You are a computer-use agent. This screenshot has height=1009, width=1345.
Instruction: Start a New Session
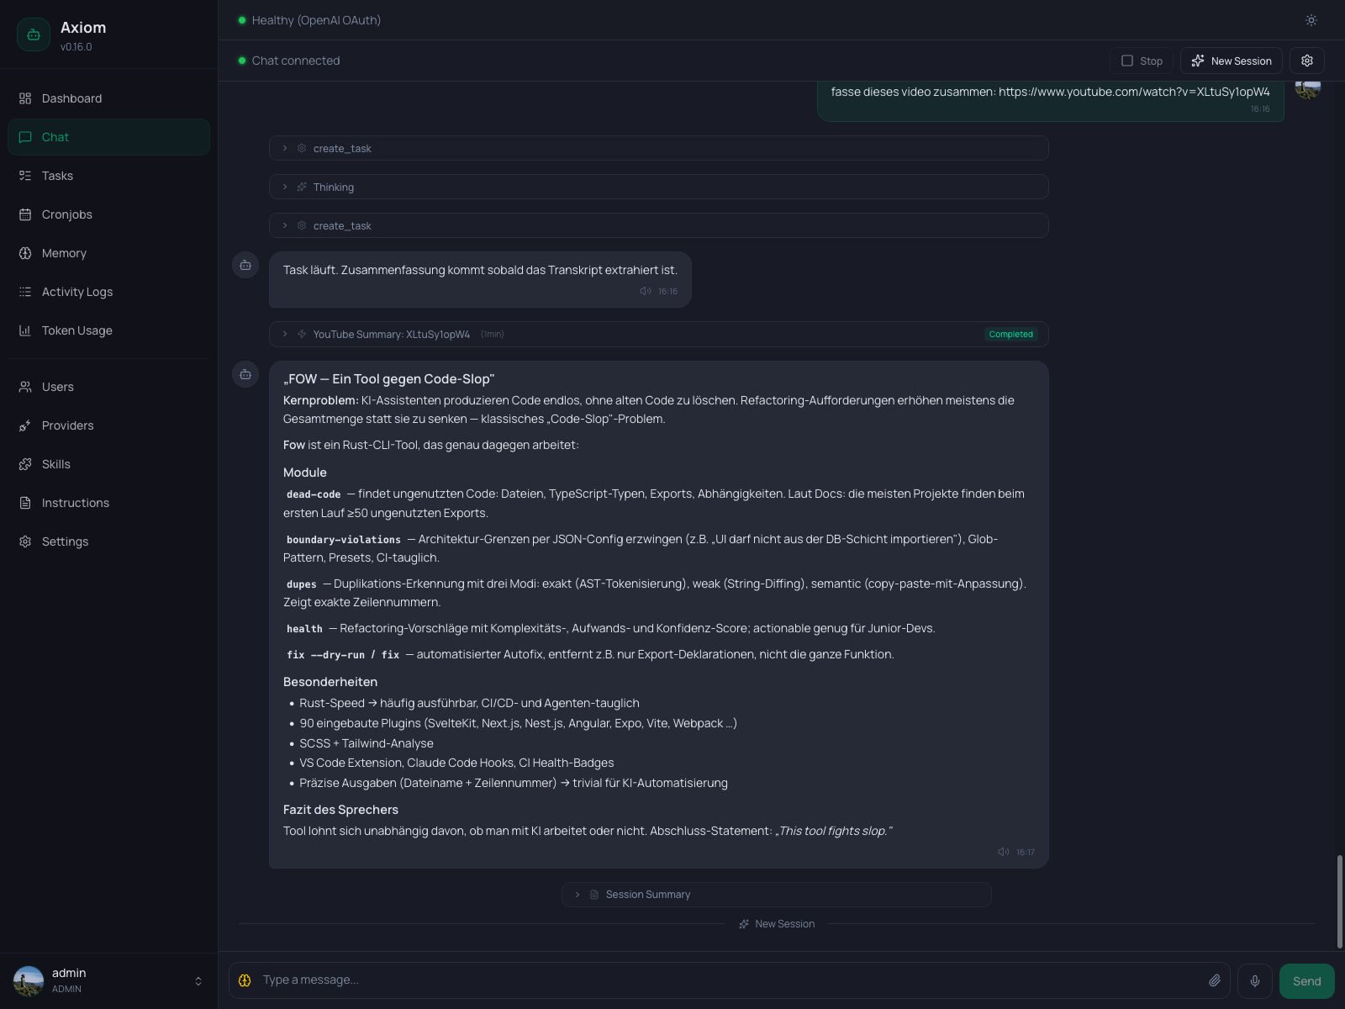coord(1231,61)
